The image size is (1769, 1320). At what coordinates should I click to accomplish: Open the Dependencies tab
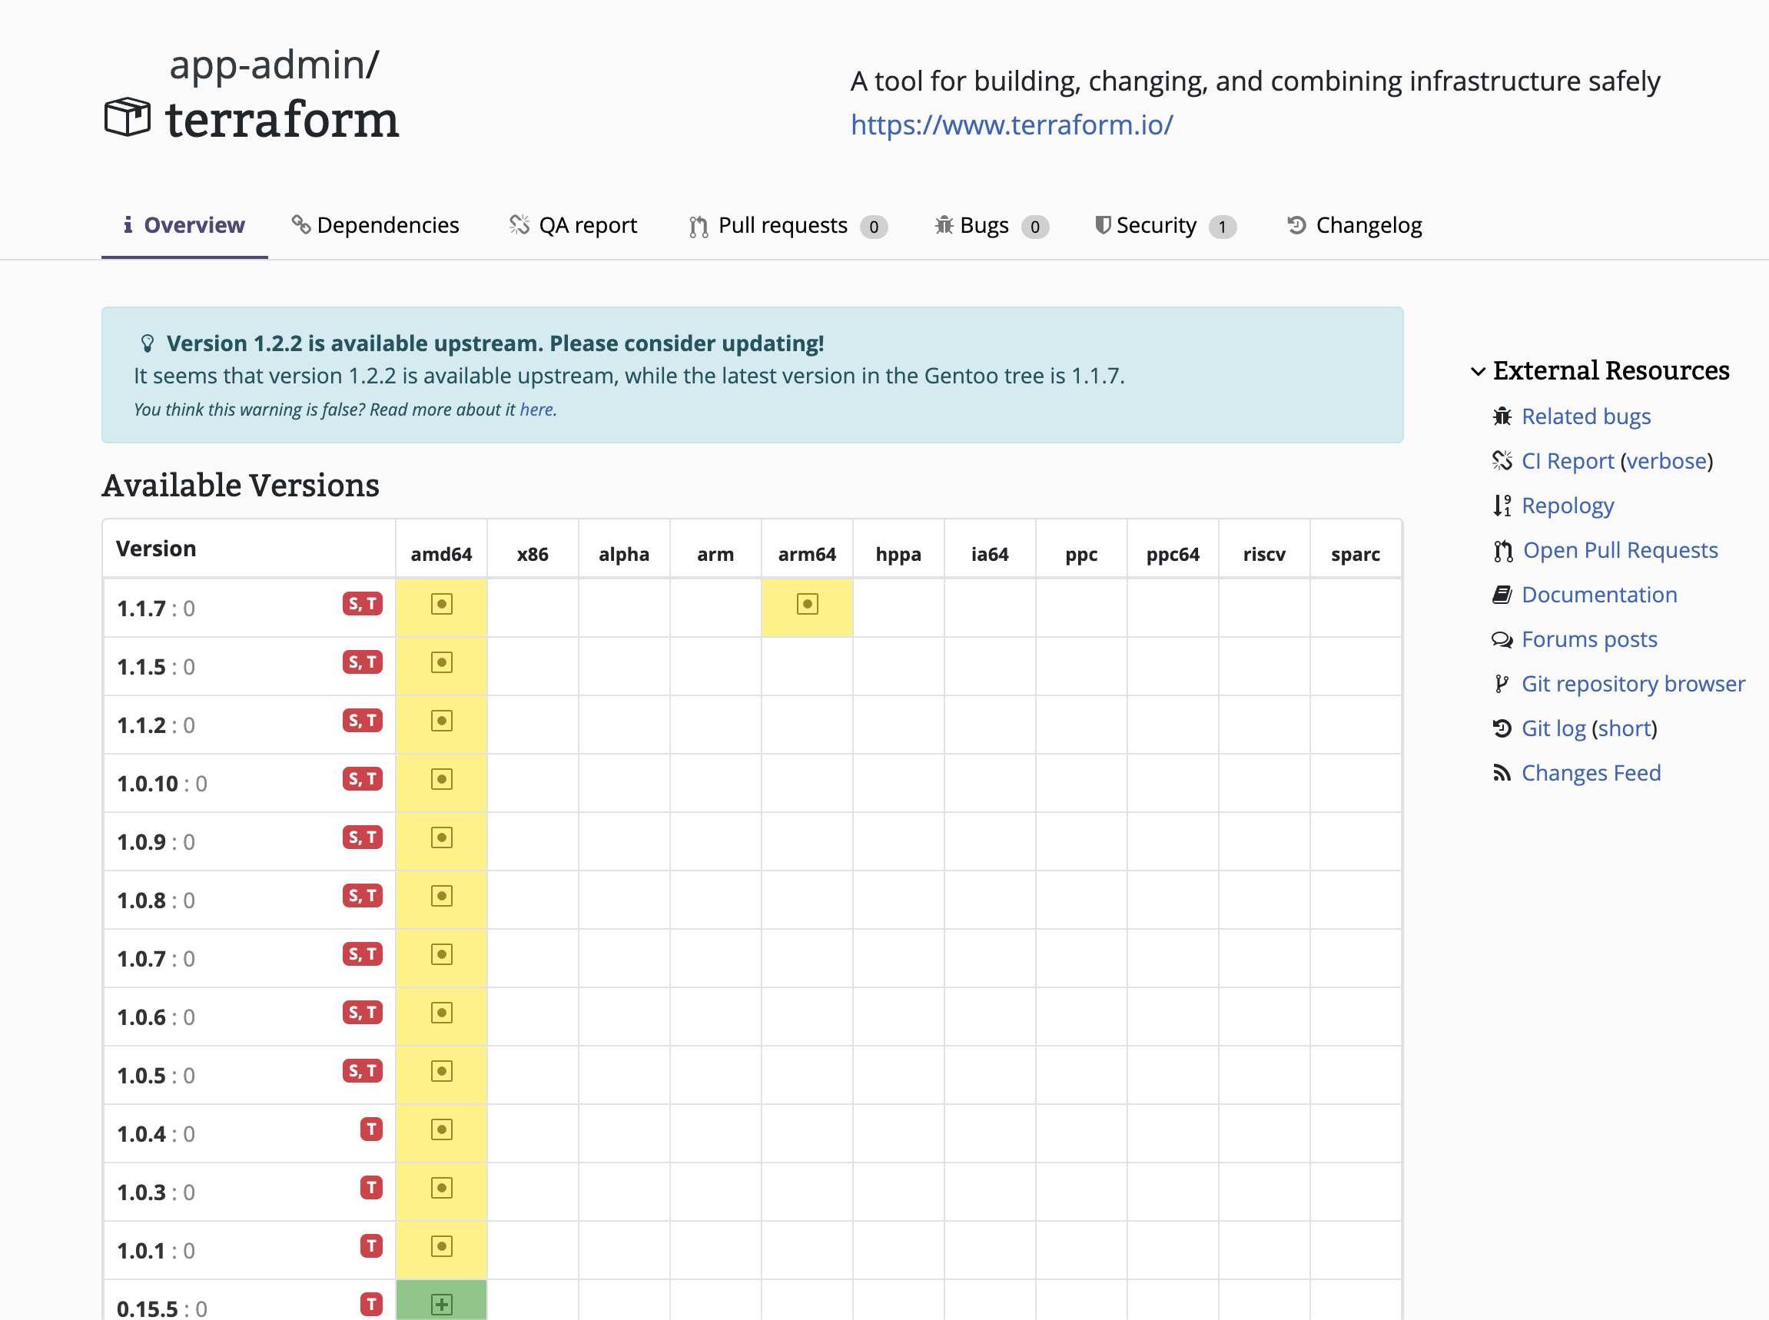376,226
